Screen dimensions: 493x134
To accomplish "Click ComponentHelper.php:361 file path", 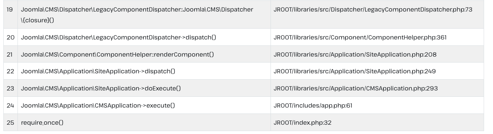I will coord(360,37).
